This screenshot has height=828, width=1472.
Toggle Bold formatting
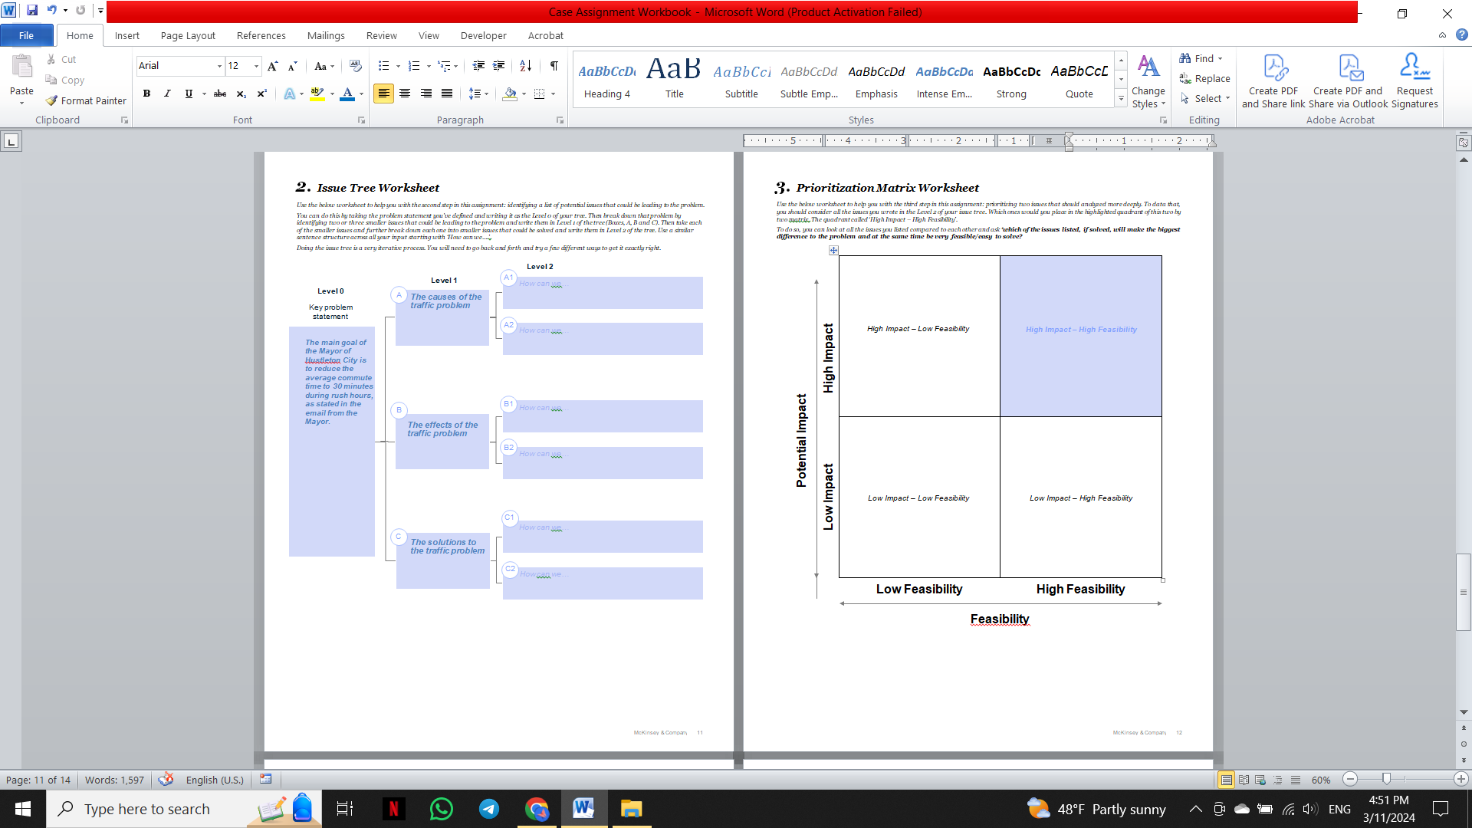(146, 94)
